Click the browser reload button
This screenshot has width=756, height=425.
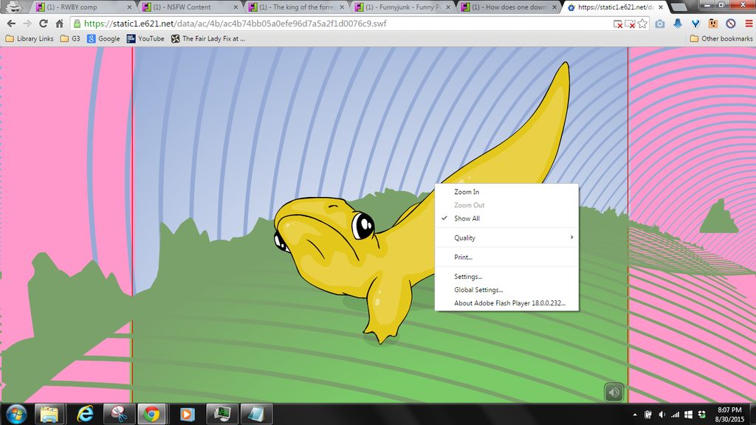click(x=44, y=24)
